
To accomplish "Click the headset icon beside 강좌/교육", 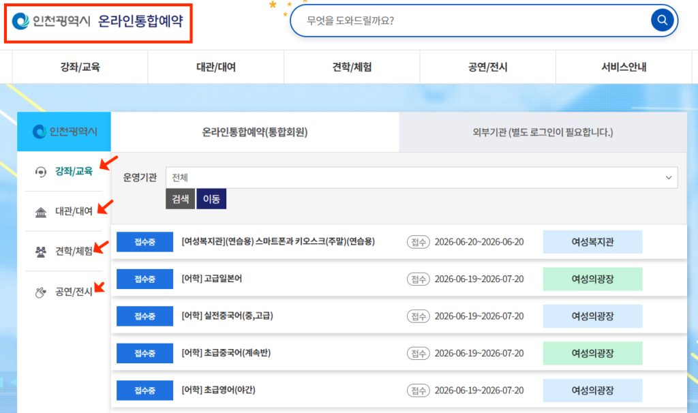I will coord(40,172).
